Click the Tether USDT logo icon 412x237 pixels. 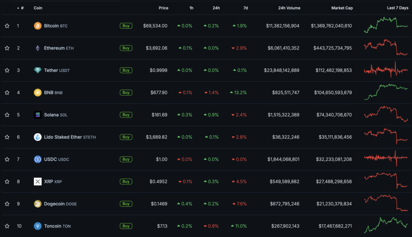pos(37,70)
